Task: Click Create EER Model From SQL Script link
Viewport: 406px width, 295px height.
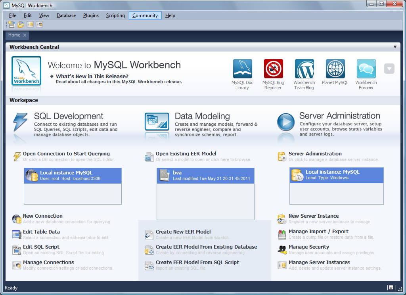Action: click(197, 262)
